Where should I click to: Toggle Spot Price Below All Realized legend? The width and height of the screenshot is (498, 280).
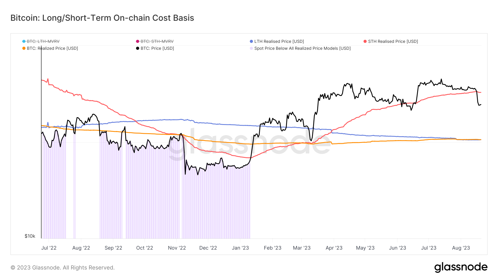[302, 48]
